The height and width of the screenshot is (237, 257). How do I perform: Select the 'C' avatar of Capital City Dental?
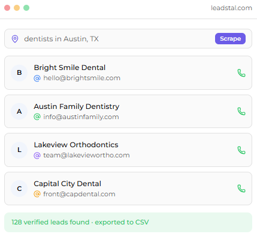coord(19,189)
